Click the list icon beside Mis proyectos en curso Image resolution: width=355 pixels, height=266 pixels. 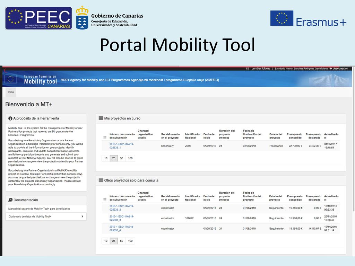[101, 118]
